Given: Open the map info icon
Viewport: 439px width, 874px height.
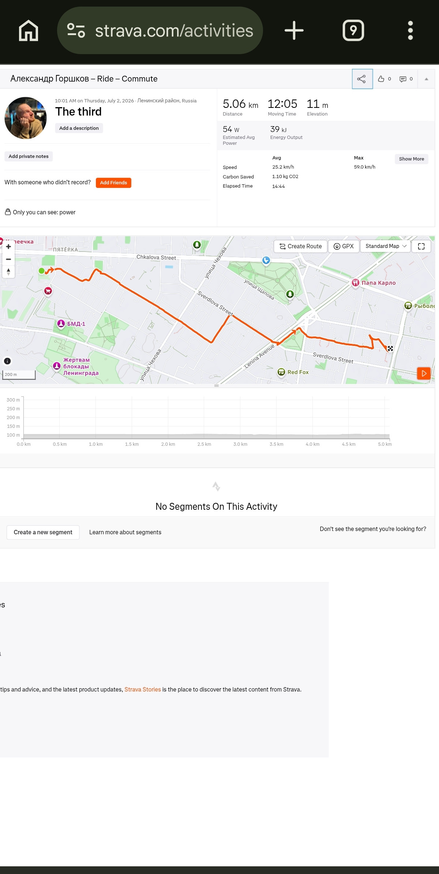Looking at the screenshot, I should point(7,361).
